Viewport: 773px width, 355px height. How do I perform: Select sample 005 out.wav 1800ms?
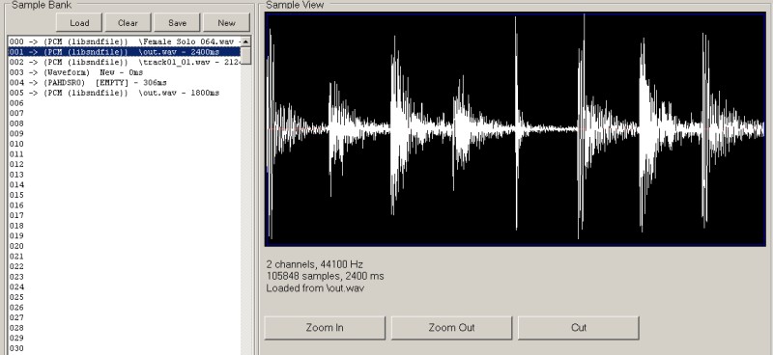point(125,93)
